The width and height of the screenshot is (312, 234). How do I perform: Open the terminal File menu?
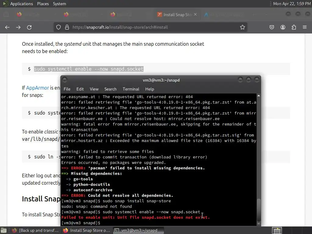[67, 89]
